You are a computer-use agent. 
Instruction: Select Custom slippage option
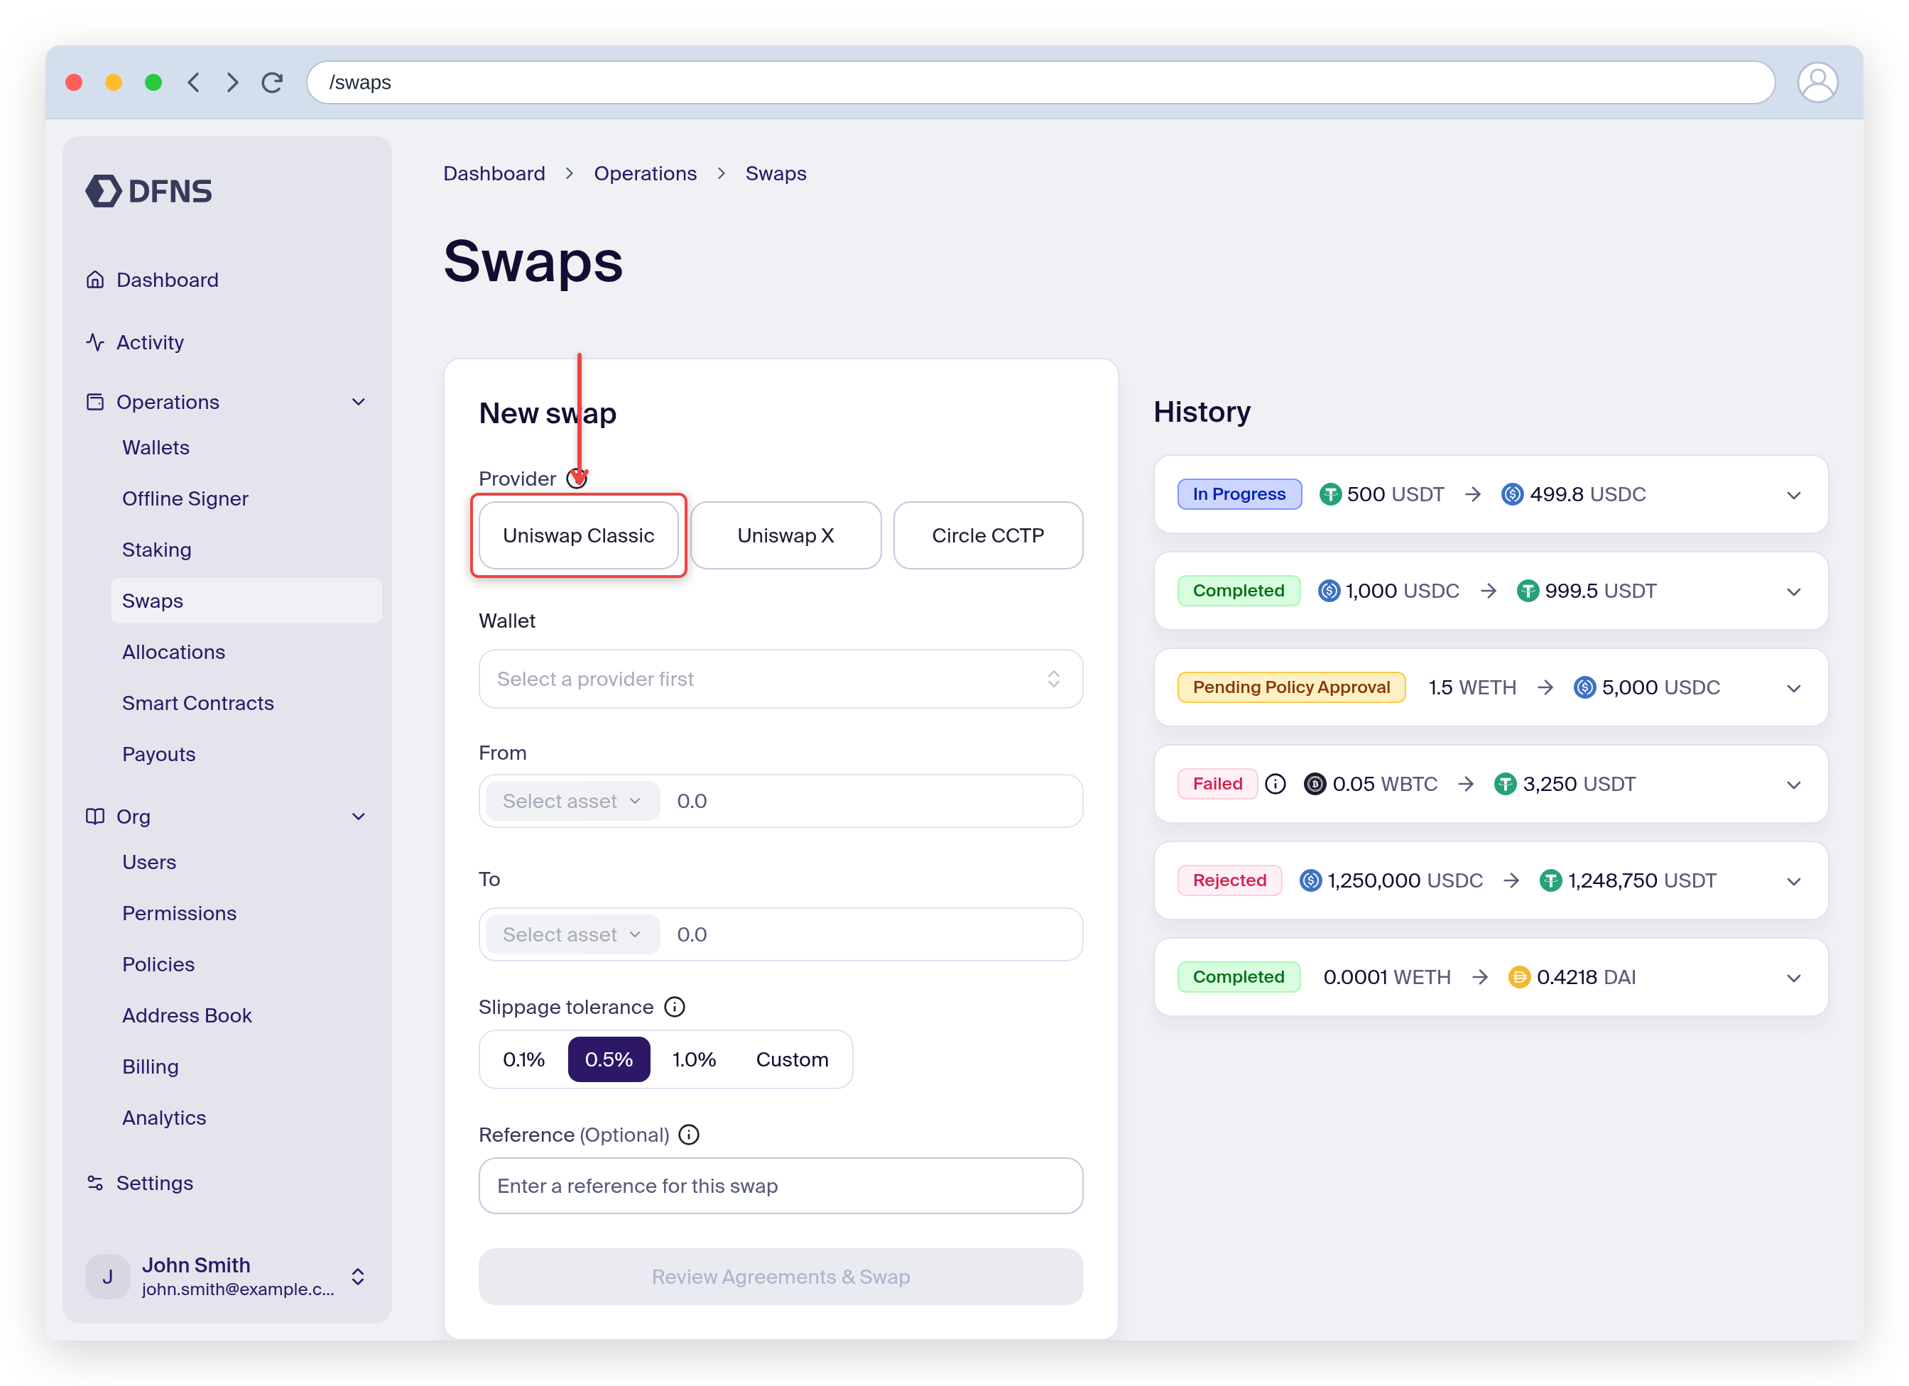(792, 1059)
